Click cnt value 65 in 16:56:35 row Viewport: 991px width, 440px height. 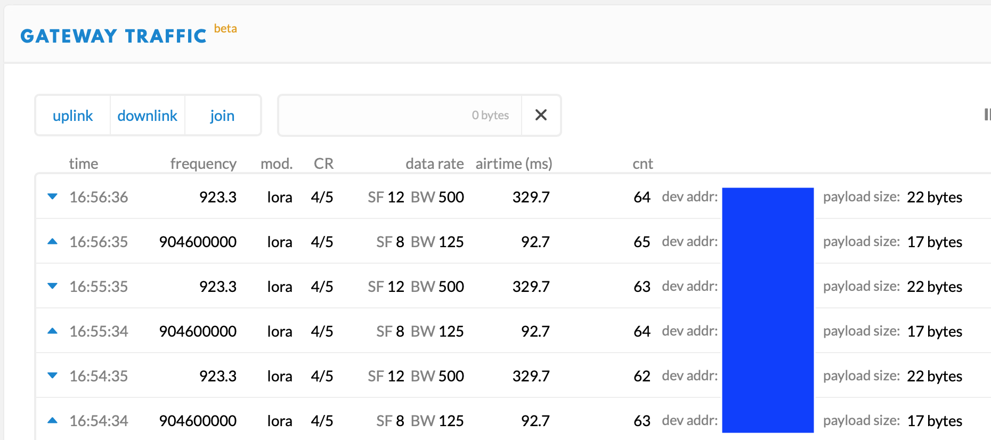[x=642, y=242]
